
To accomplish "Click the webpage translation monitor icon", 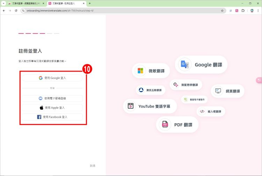I will 218,91.
